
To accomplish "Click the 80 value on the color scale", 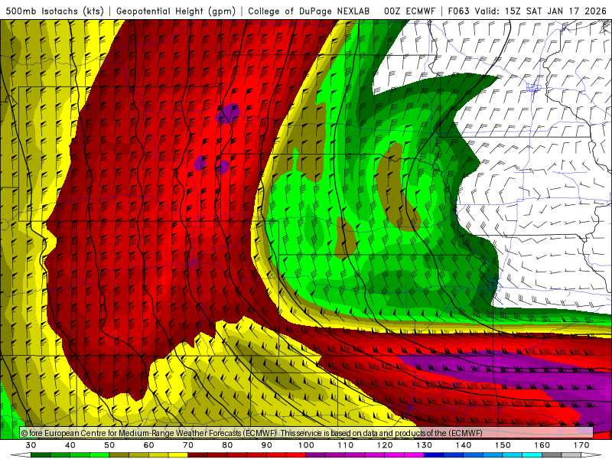I will [227, 445].
